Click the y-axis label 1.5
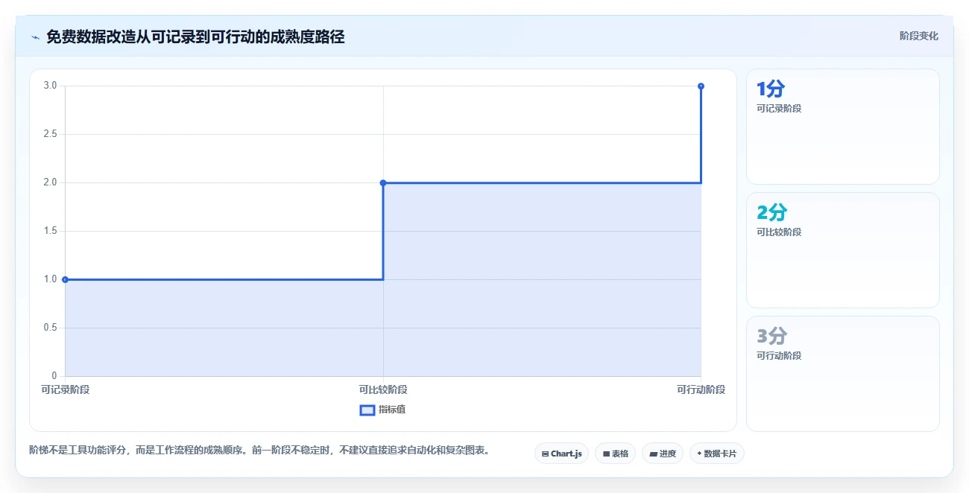Screen dimensions: 969x493 pos(50,231)
